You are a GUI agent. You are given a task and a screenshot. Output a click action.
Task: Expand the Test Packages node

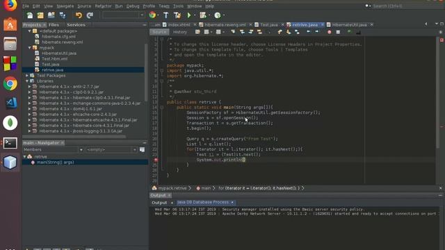(27, 76)
